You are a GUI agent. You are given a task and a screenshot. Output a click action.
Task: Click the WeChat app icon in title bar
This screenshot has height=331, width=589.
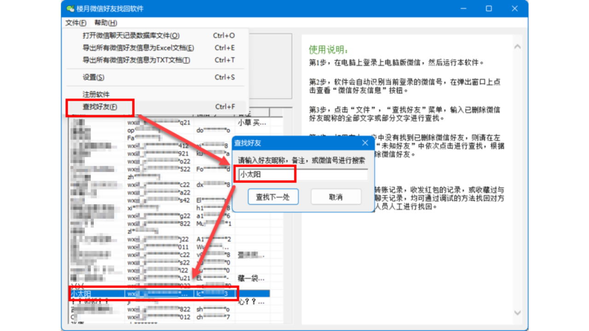(x=70, y=9)
